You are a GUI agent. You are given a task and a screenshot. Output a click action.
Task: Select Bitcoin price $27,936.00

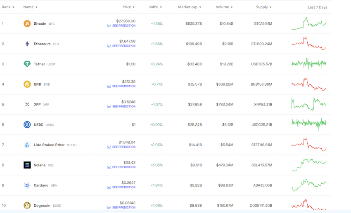(126, 21)
